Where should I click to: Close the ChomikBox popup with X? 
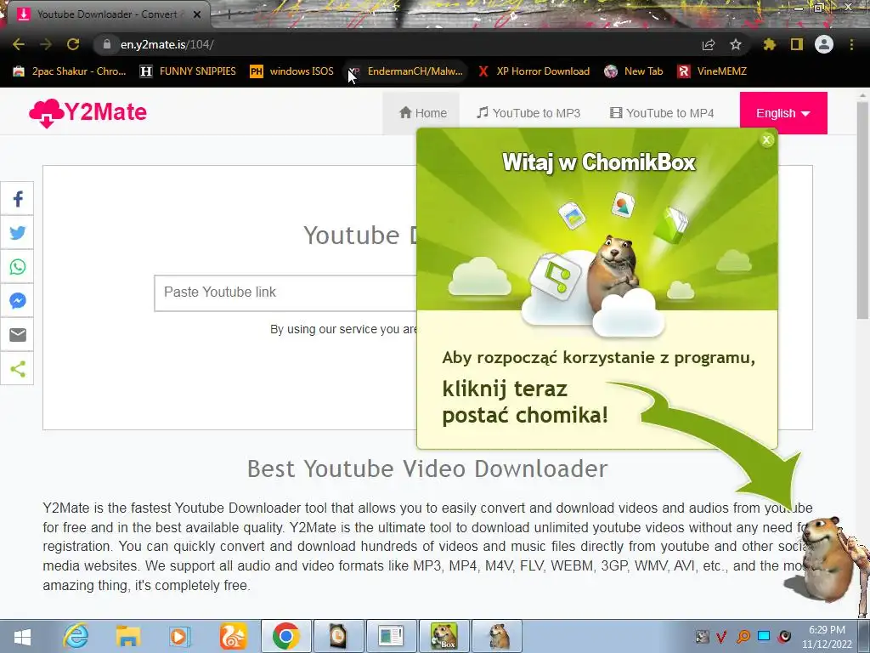767,140
